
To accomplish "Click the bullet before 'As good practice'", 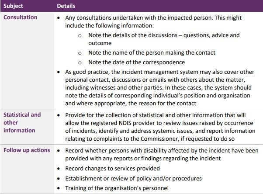I will (59, 72).
